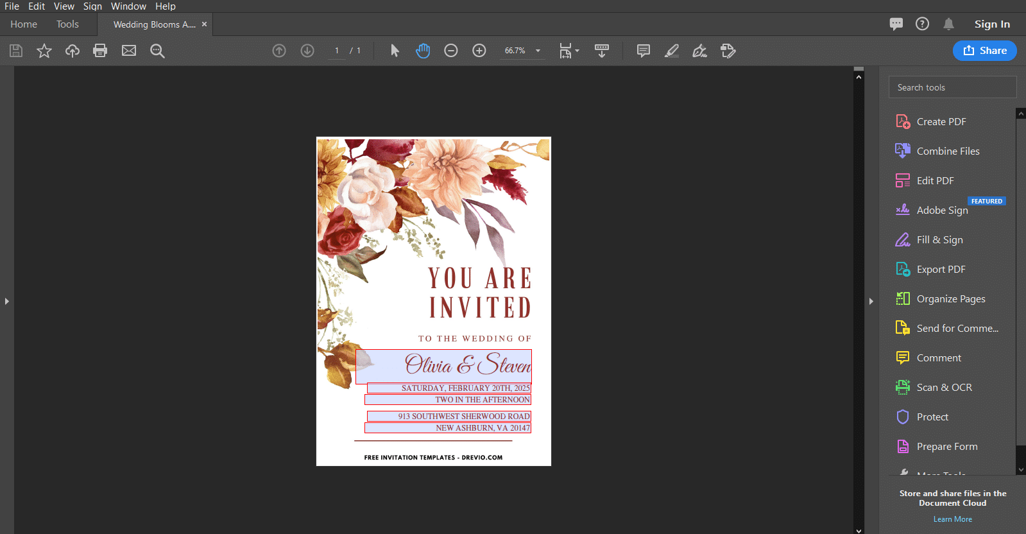Click the Zoom in plus icon
1026x534 pixels.
coord(479,51)
